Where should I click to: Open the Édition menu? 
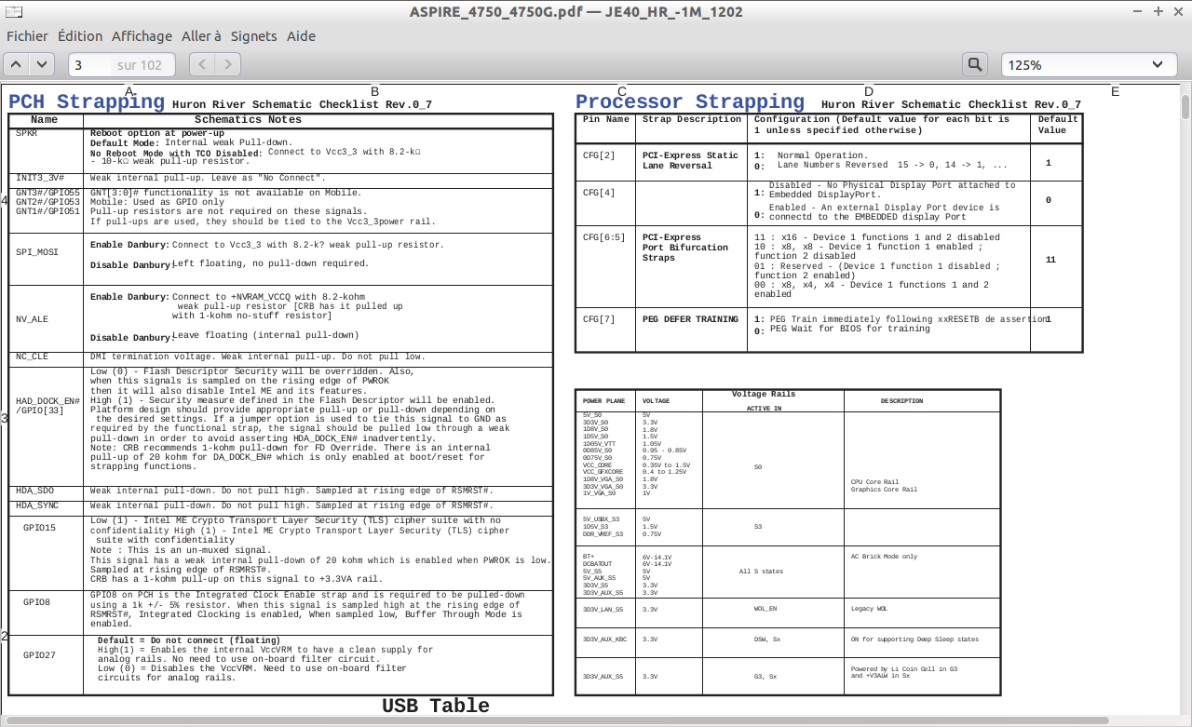[80, 36]
